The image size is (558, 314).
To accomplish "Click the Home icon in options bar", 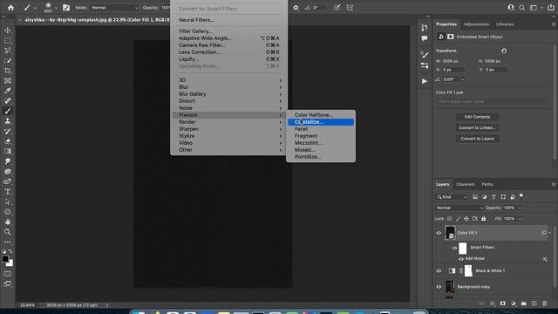I will pyautogui.click(x=10, y=8).
